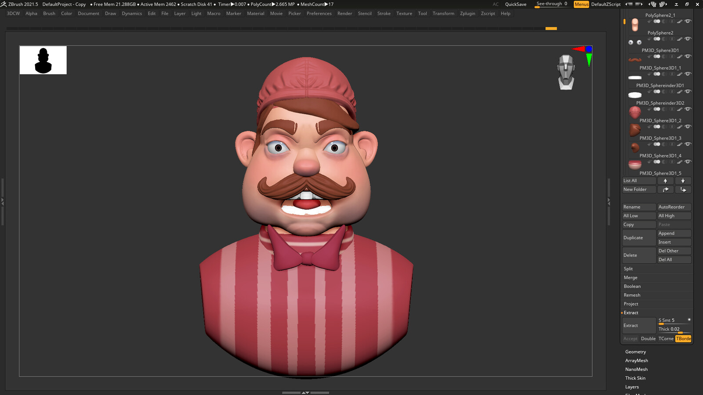Screen dimensions: 703x395
Task: Open the Zplugin menu
Action: point(467,14)
